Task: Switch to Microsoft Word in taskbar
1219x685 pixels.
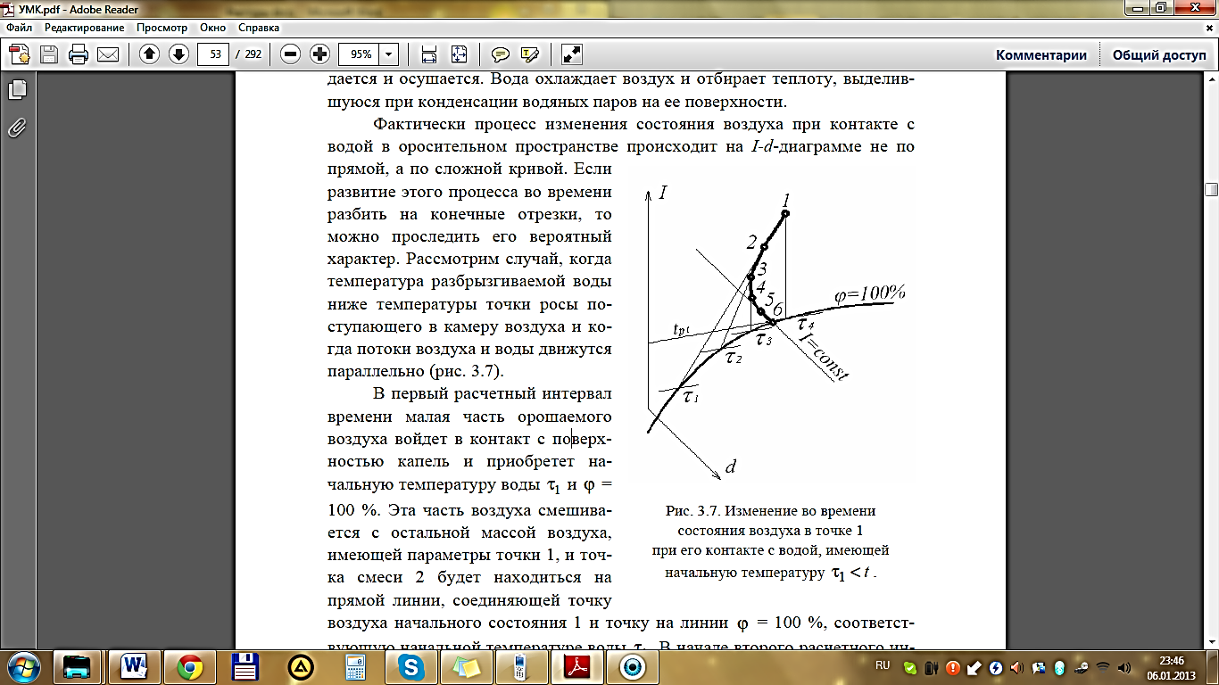Action: [x=134, y=666]
